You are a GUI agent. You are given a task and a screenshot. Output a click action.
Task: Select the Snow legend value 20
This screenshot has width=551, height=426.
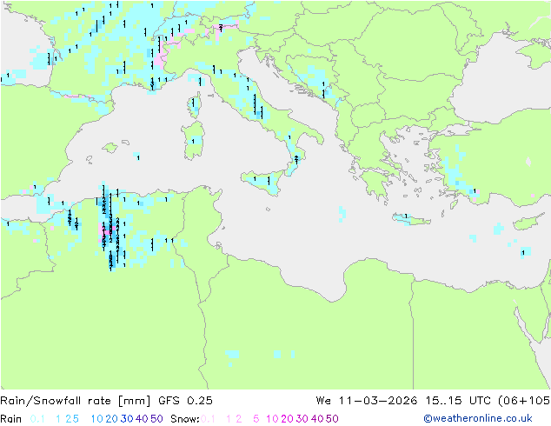[287, 419]
